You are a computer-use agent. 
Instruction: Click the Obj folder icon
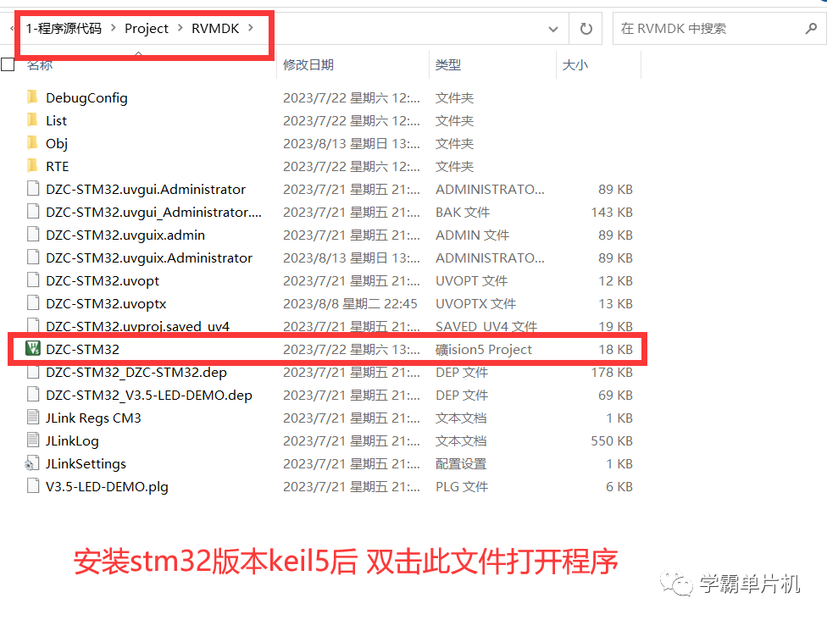(x=33, y=143)
